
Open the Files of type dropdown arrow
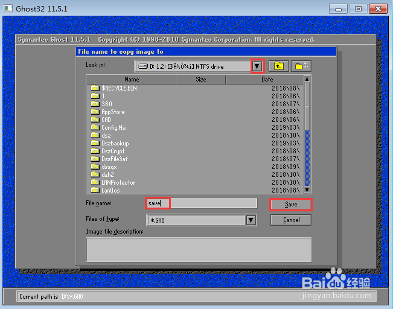click(x=251, y=220)
